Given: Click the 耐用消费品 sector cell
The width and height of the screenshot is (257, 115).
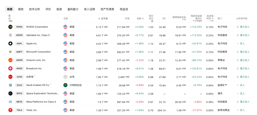Looking at the screenshot, I should 224,110.
